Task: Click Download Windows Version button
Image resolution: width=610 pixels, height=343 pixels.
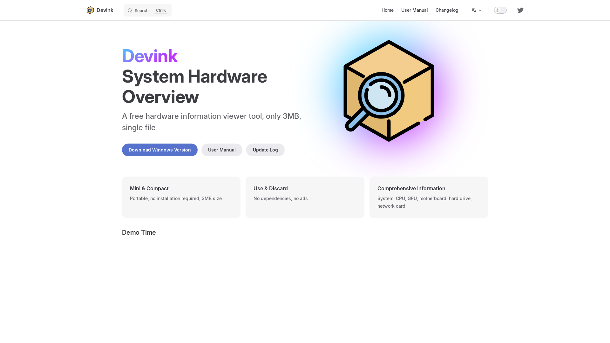Action: click(160, 150)
